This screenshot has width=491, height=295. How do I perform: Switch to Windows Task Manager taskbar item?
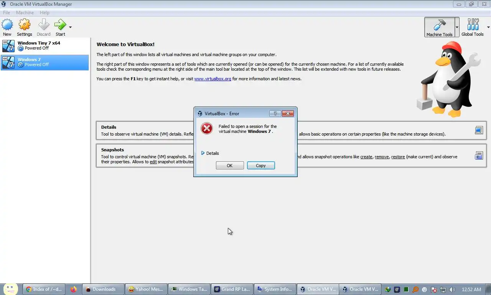(189, 289)
